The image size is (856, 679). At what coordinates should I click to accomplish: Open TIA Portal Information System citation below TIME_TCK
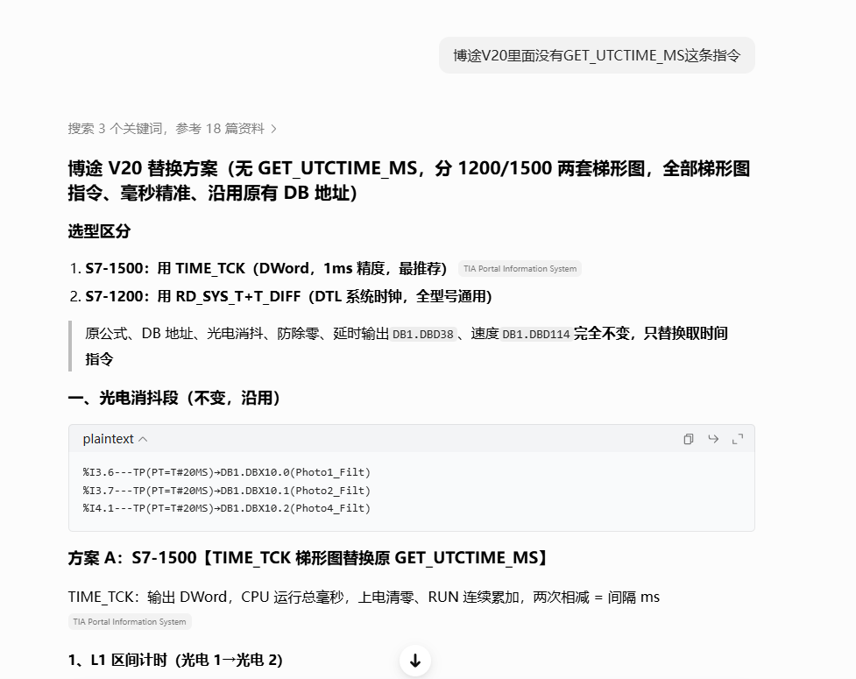coord(130,622)
